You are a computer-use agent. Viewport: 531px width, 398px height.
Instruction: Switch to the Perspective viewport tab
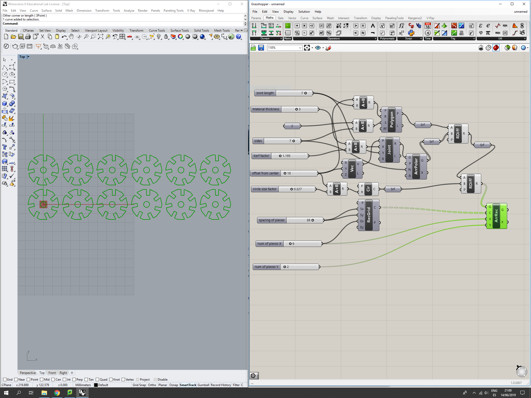click(27, 373)
